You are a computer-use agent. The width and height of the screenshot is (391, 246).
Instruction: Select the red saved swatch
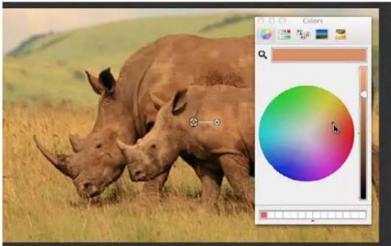[x=264, y=215]
